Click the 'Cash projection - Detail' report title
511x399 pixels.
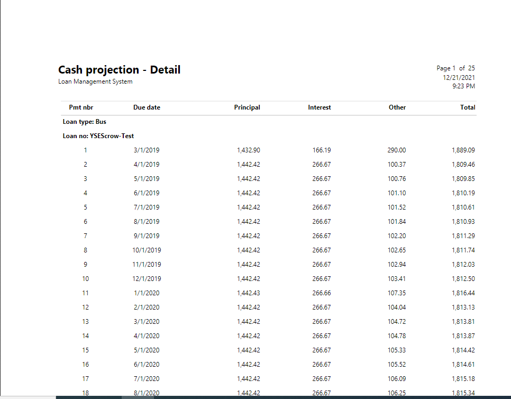(119, 69)
